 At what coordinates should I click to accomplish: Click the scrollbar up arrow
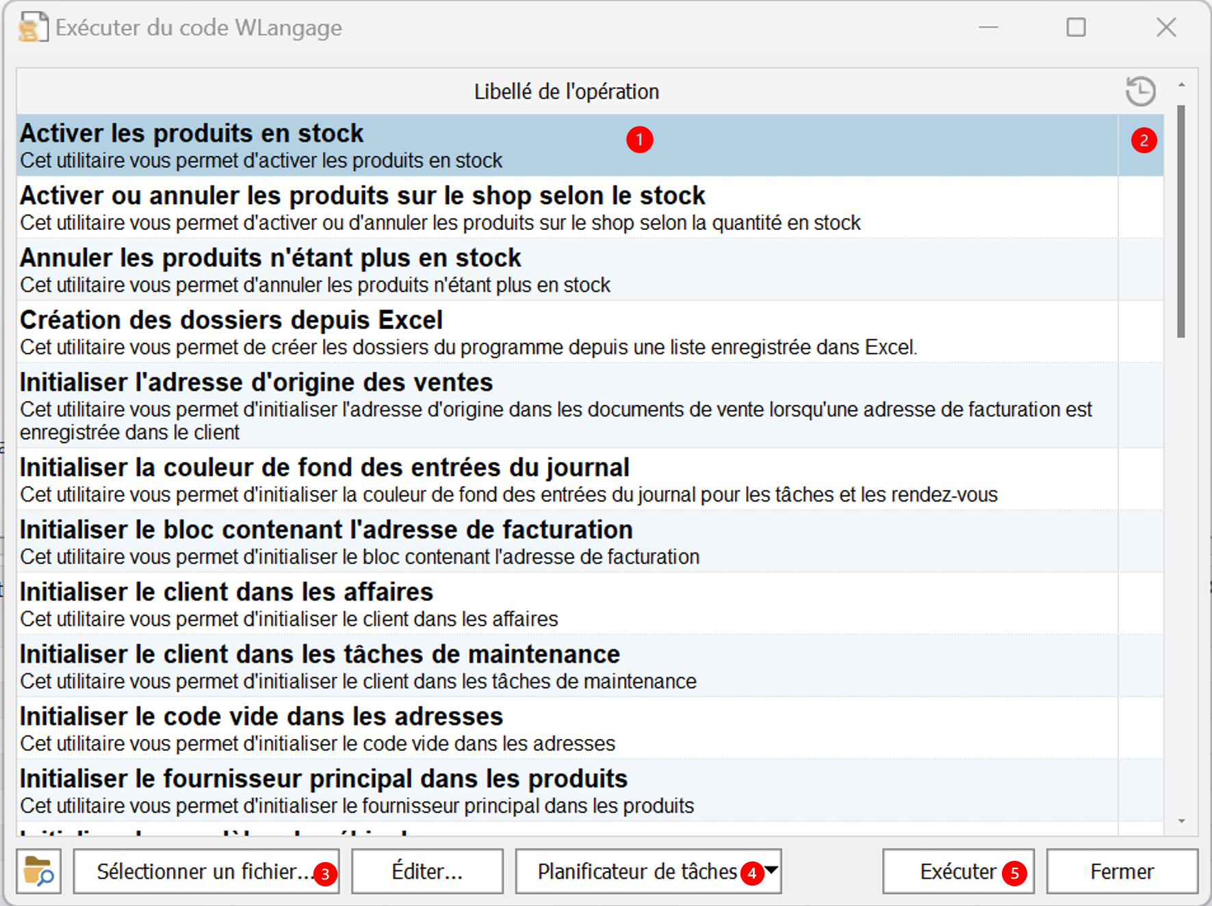tap(1181, 84)
